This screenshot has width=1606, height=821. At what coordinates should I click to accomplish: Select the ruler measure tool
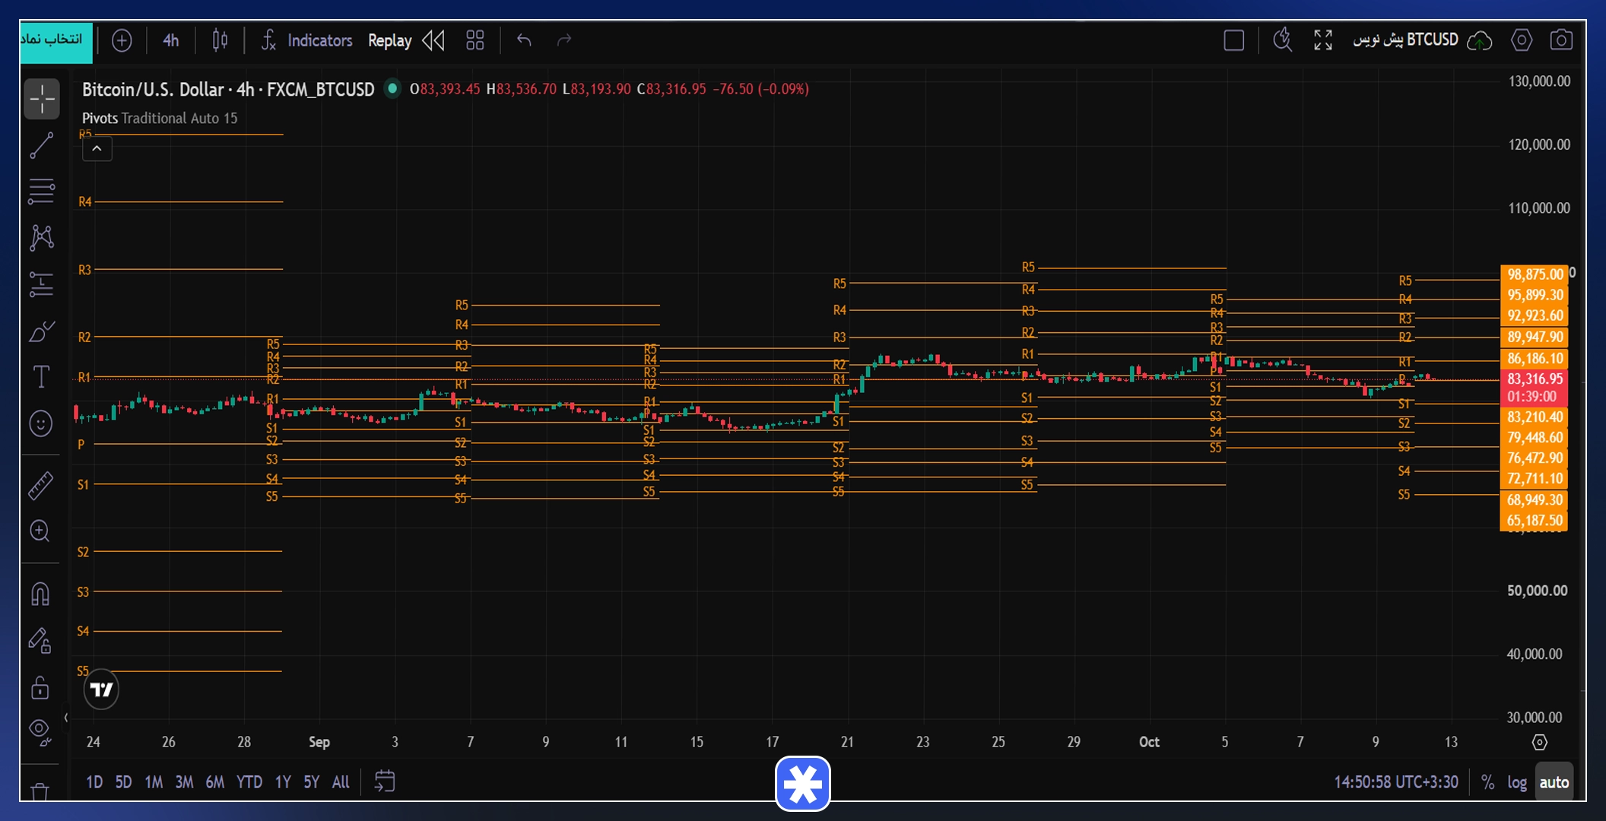[41, 486]
